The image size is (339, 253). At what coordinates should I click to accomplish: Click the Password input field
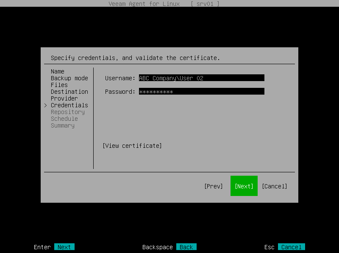click(x=201, y=91)
